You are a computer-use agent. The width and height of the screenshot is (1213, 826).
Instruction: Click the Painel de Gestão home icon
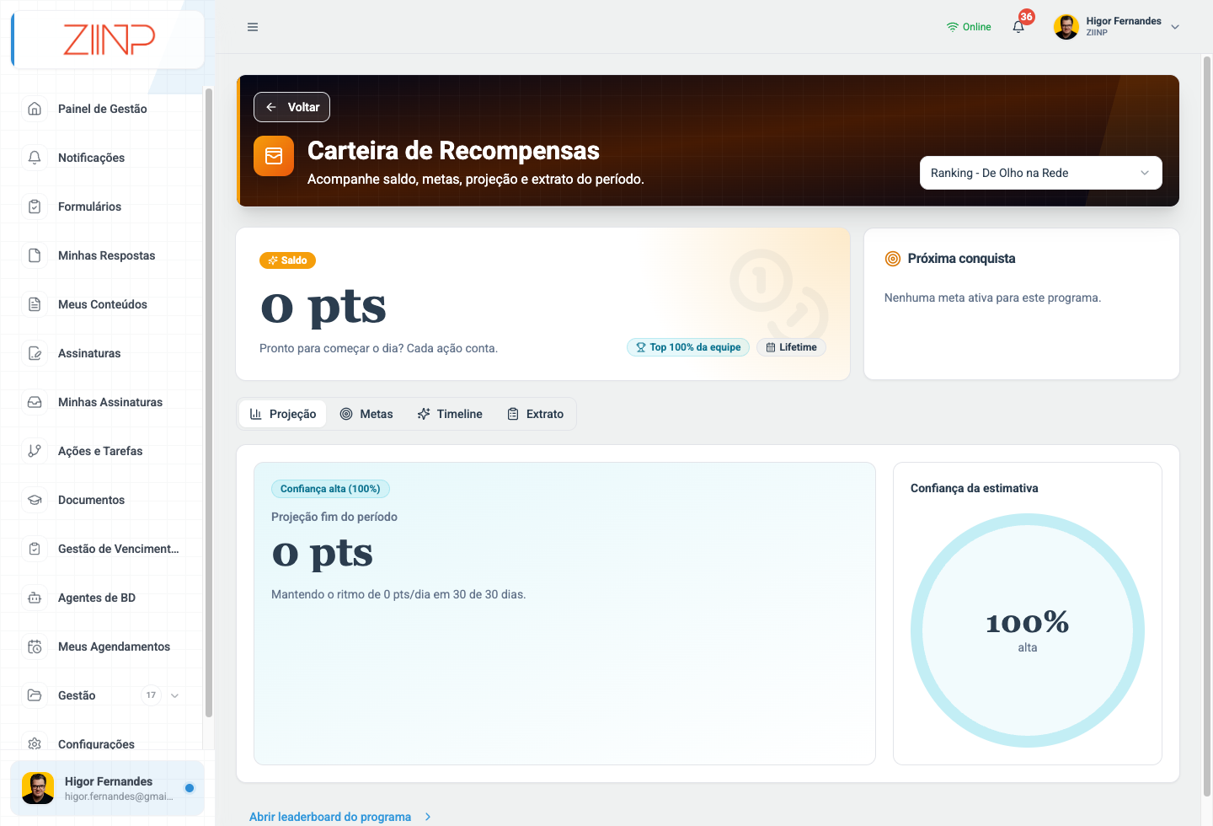point(35,109)
